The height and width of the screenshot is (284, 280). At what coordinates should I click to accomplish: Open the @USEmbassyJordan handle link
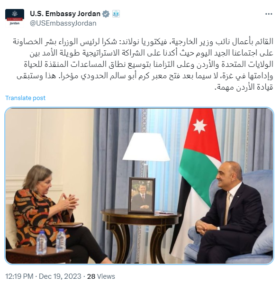(63, 23)
